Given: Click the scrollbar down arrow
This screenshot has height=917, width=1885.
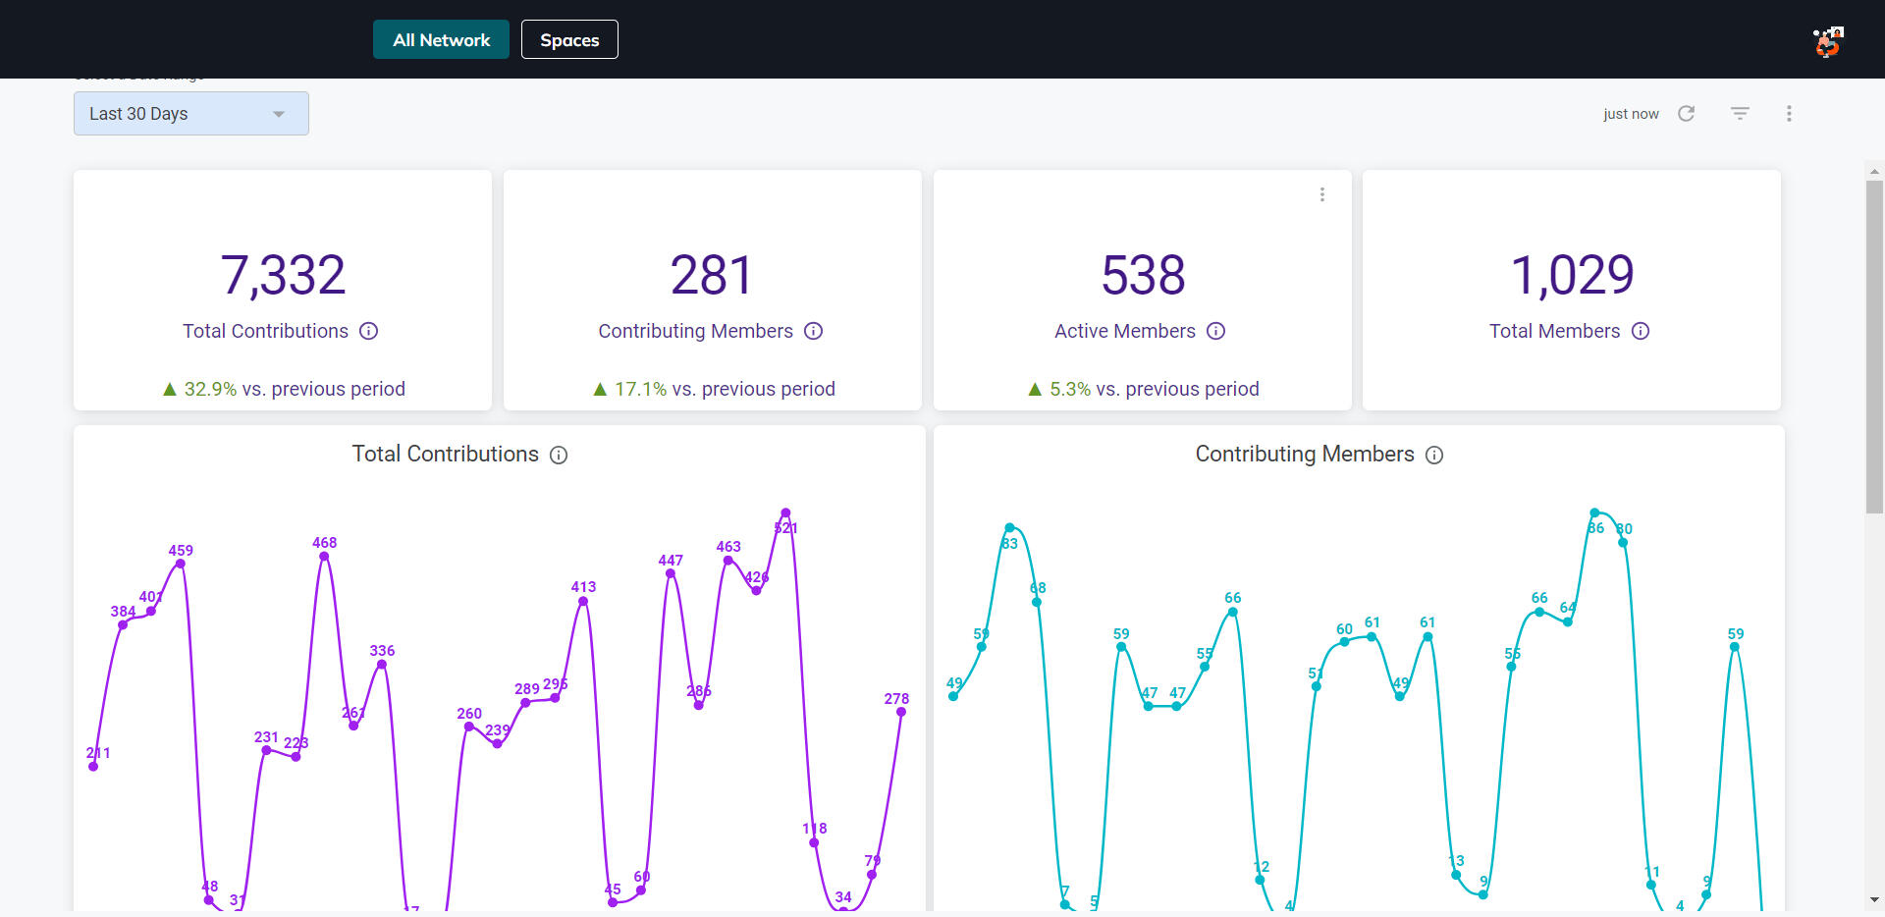Looking at the screenshot, I should point(1874,899).
